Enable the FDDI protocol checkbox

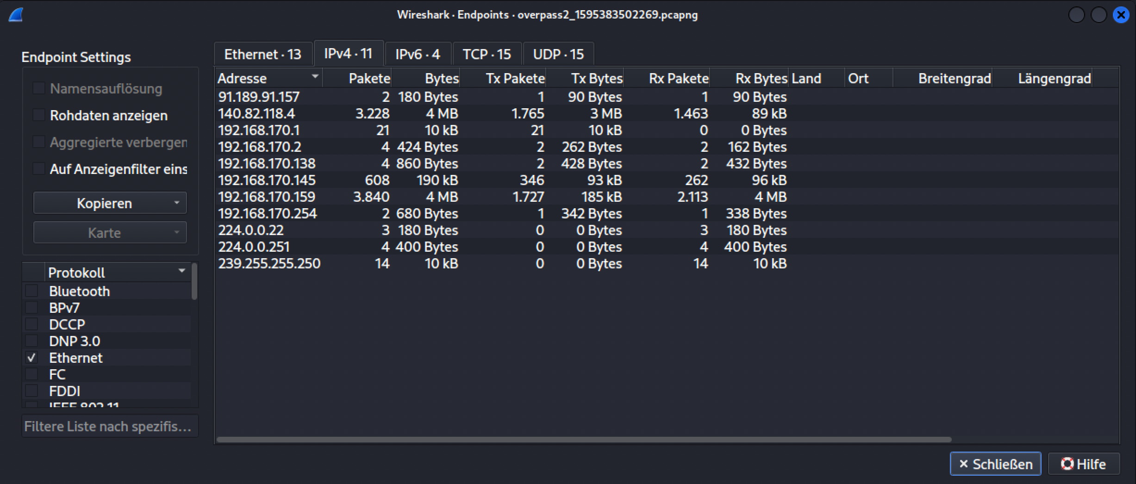(31, 391)
